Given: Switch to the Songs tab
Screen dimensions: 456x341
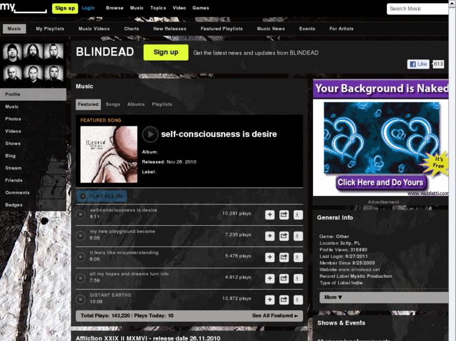Looking at the screenshot, I should pyautogui.click(x=113, y=104).
